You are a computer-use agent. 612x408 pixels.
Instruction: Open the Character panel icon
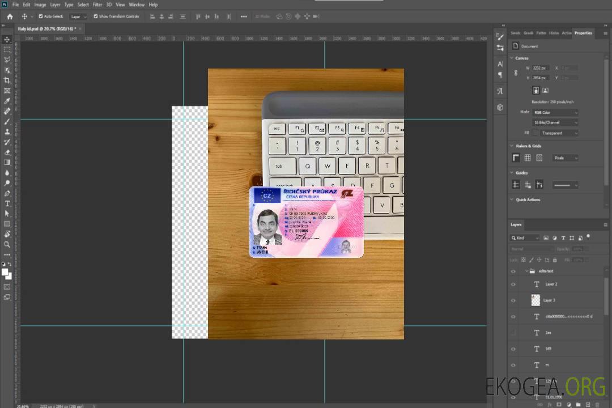[x=500, y=63]
